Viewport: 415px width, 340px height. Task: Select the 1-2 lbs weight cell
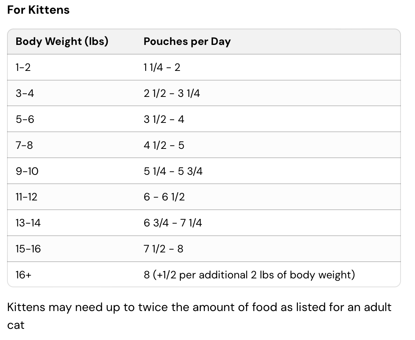pyautogui.click(x=23, y=67)
